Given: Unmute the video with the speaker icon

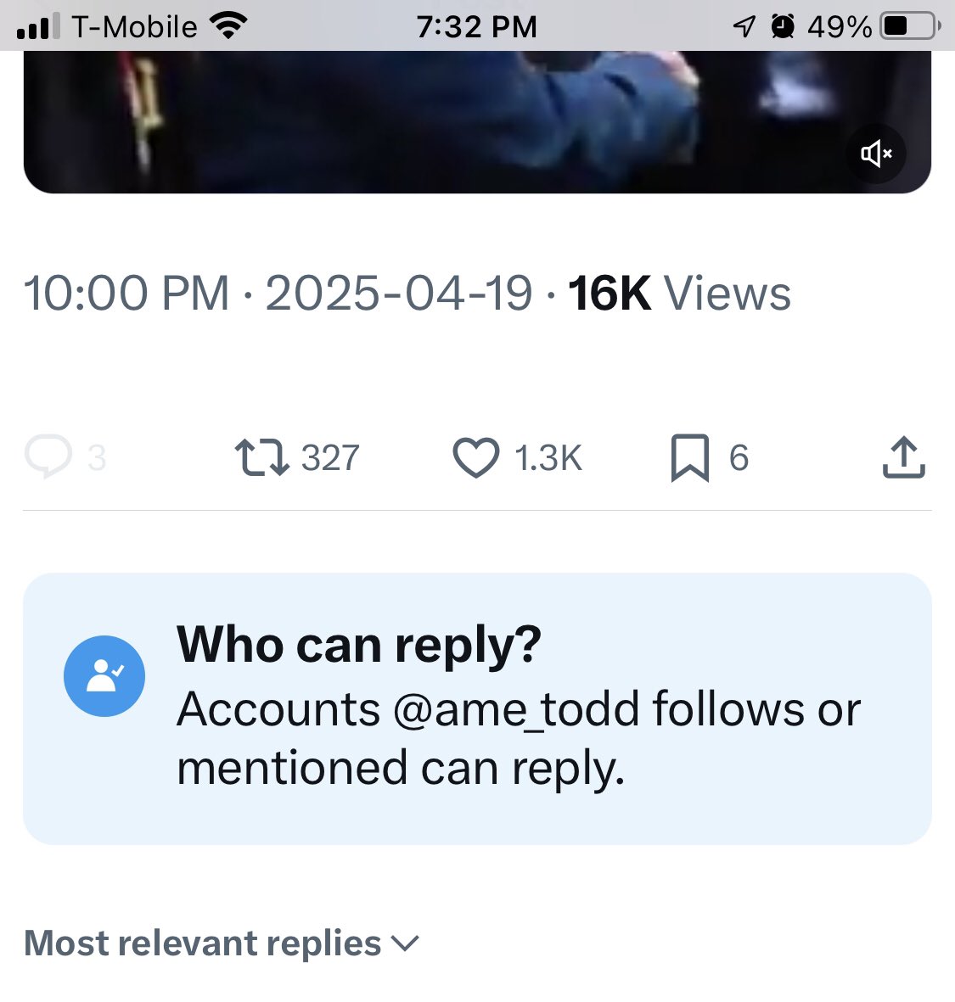Looking at the screenshot, I should click(875, 154).
